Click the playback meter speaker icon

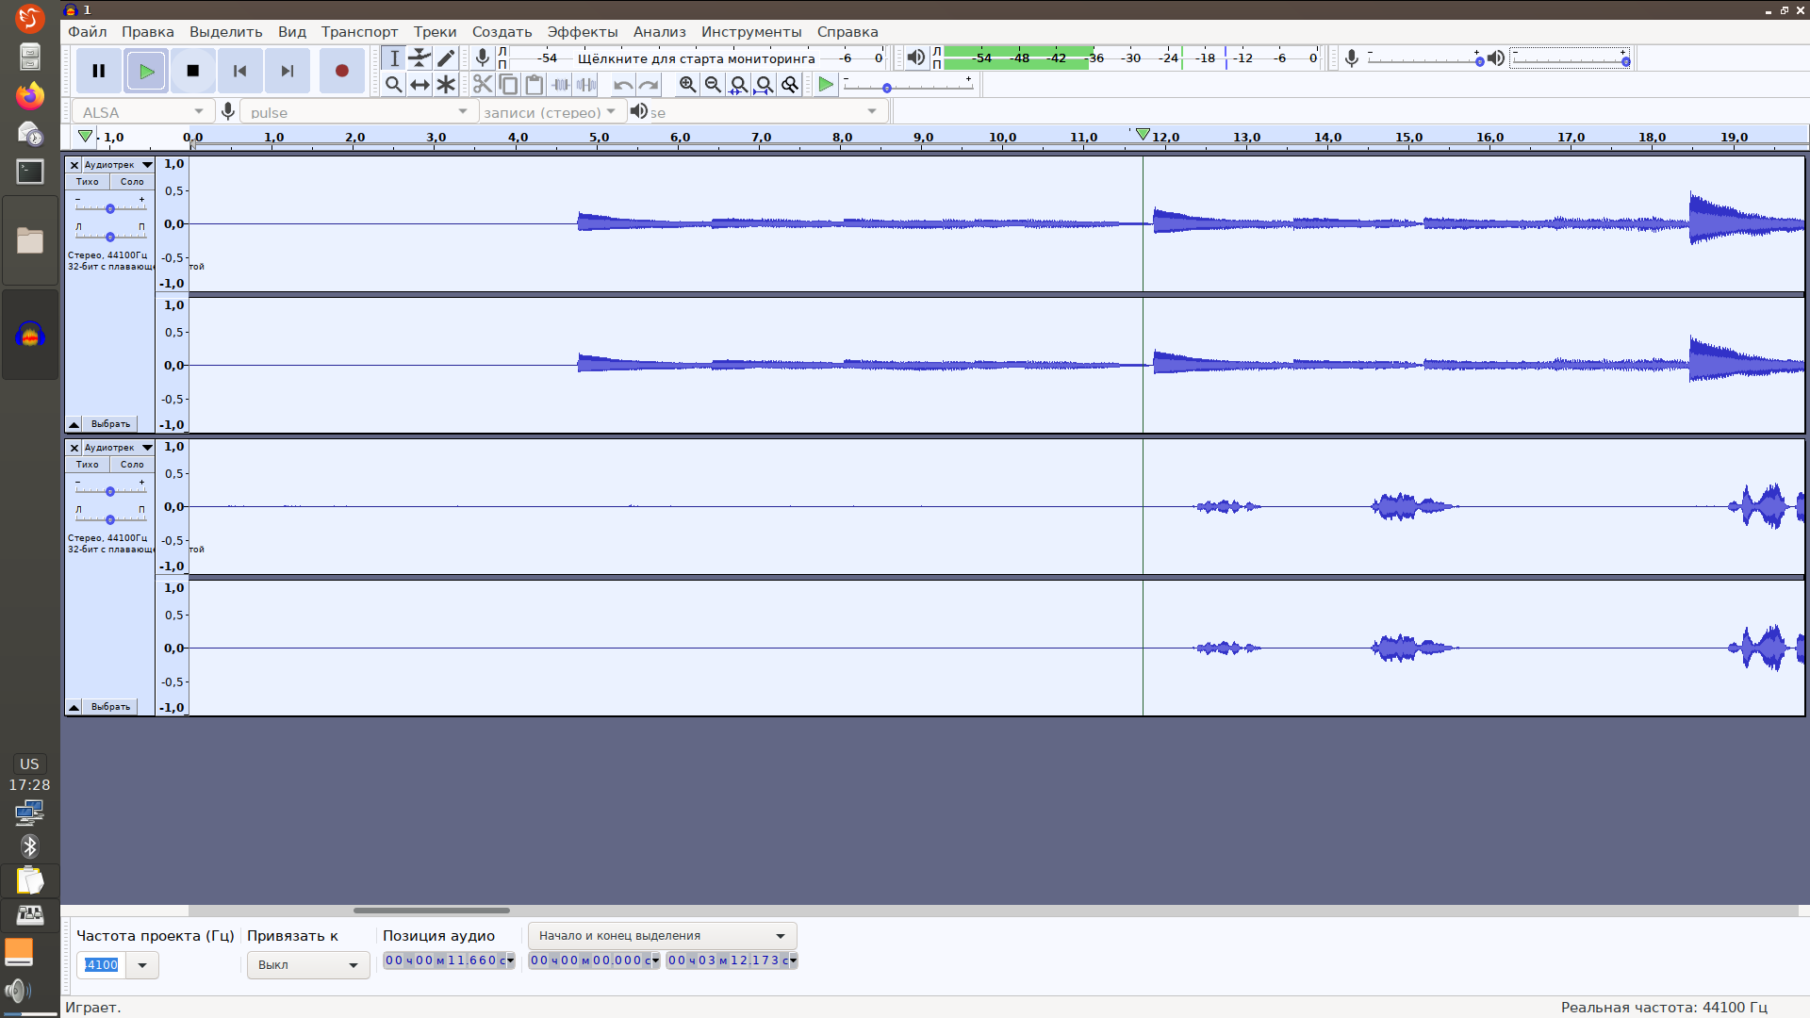click(915, 58)
